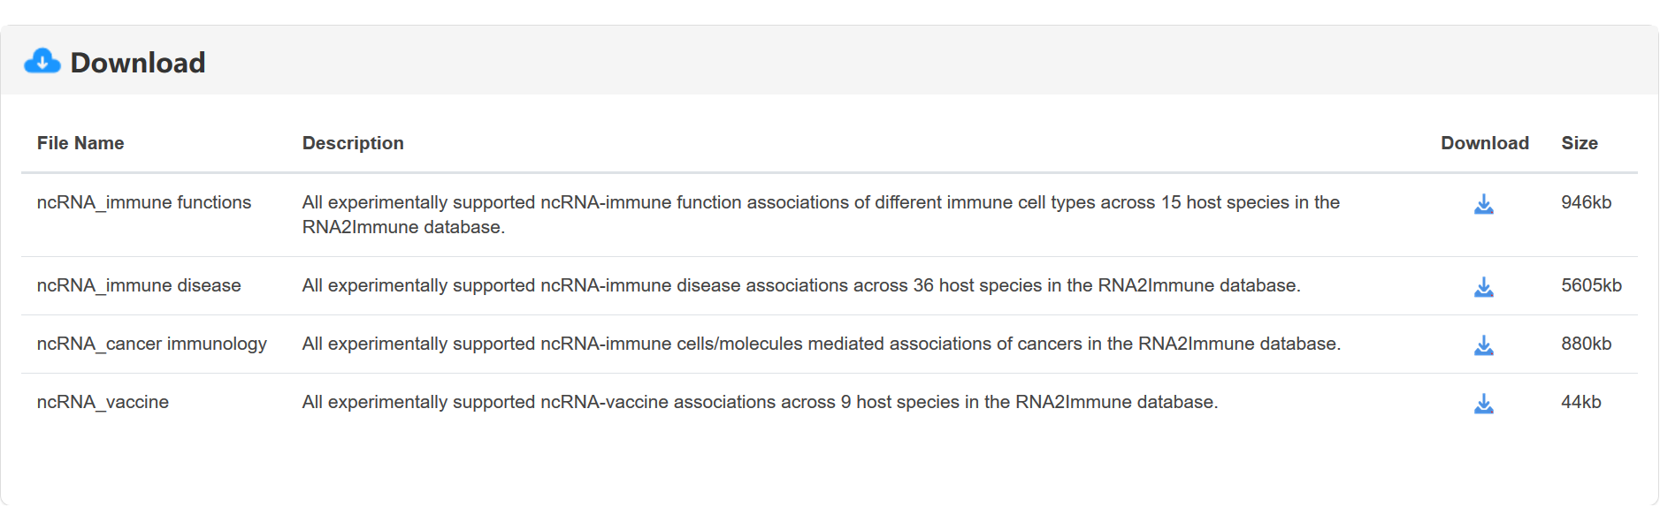Viewport: 1660px width, 530px height.
Task: Select the ncRNA_cancer immunology file name
Action: tap(152, 344)
